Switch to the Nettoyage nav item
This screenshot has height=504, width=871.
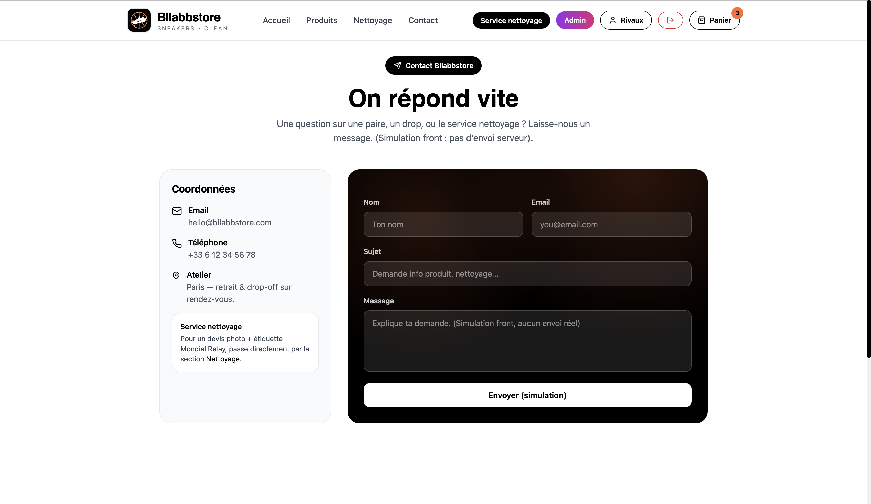click(372, 20)
